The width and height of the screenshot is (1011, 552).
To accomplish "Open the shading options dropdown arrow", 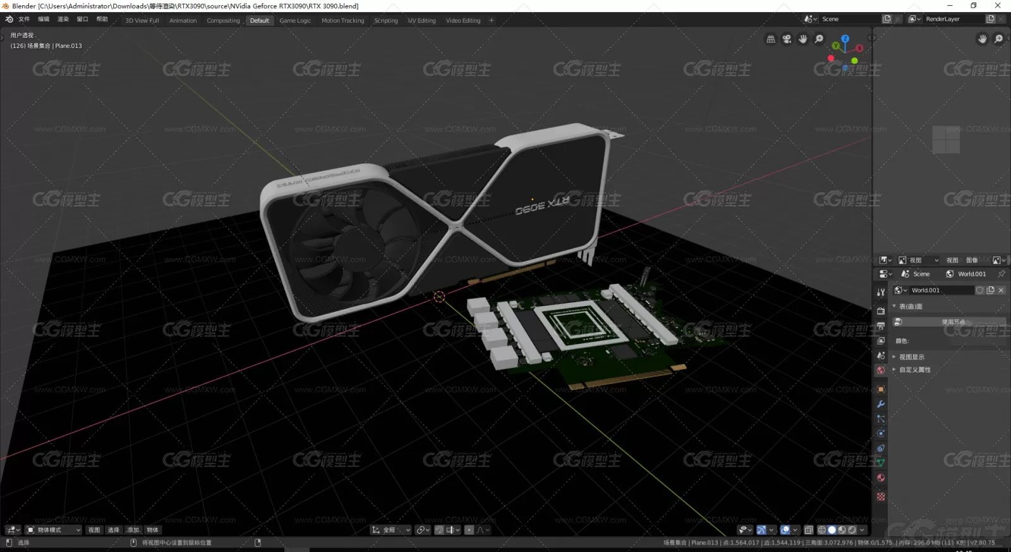I will 862,530.
